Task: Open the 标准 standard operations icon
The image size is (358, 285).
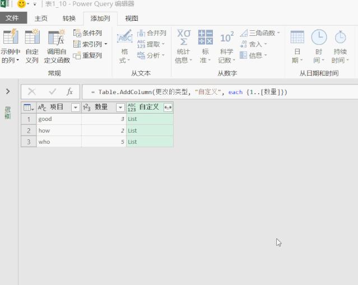Action: 205,37
